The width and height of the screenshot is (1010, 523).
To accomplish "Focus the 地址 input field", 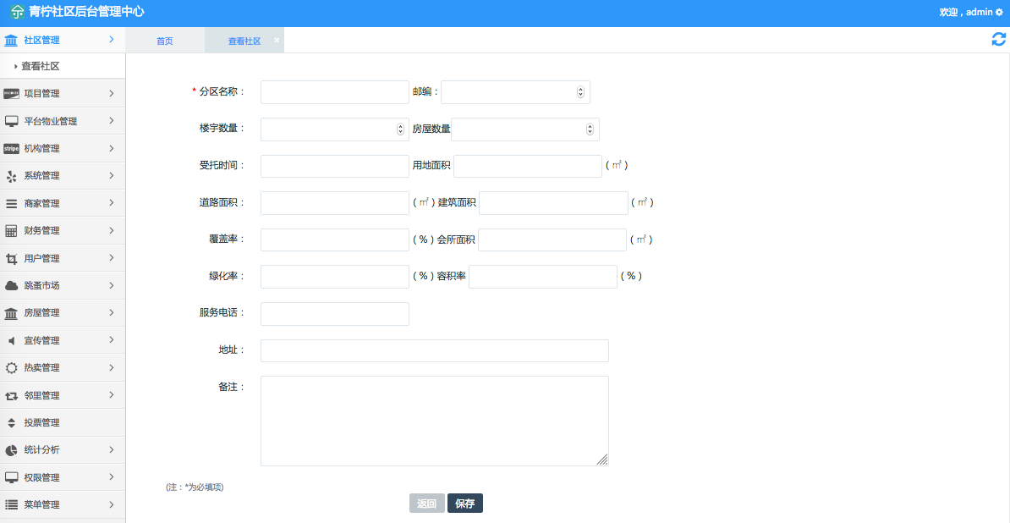I will 435,351.
